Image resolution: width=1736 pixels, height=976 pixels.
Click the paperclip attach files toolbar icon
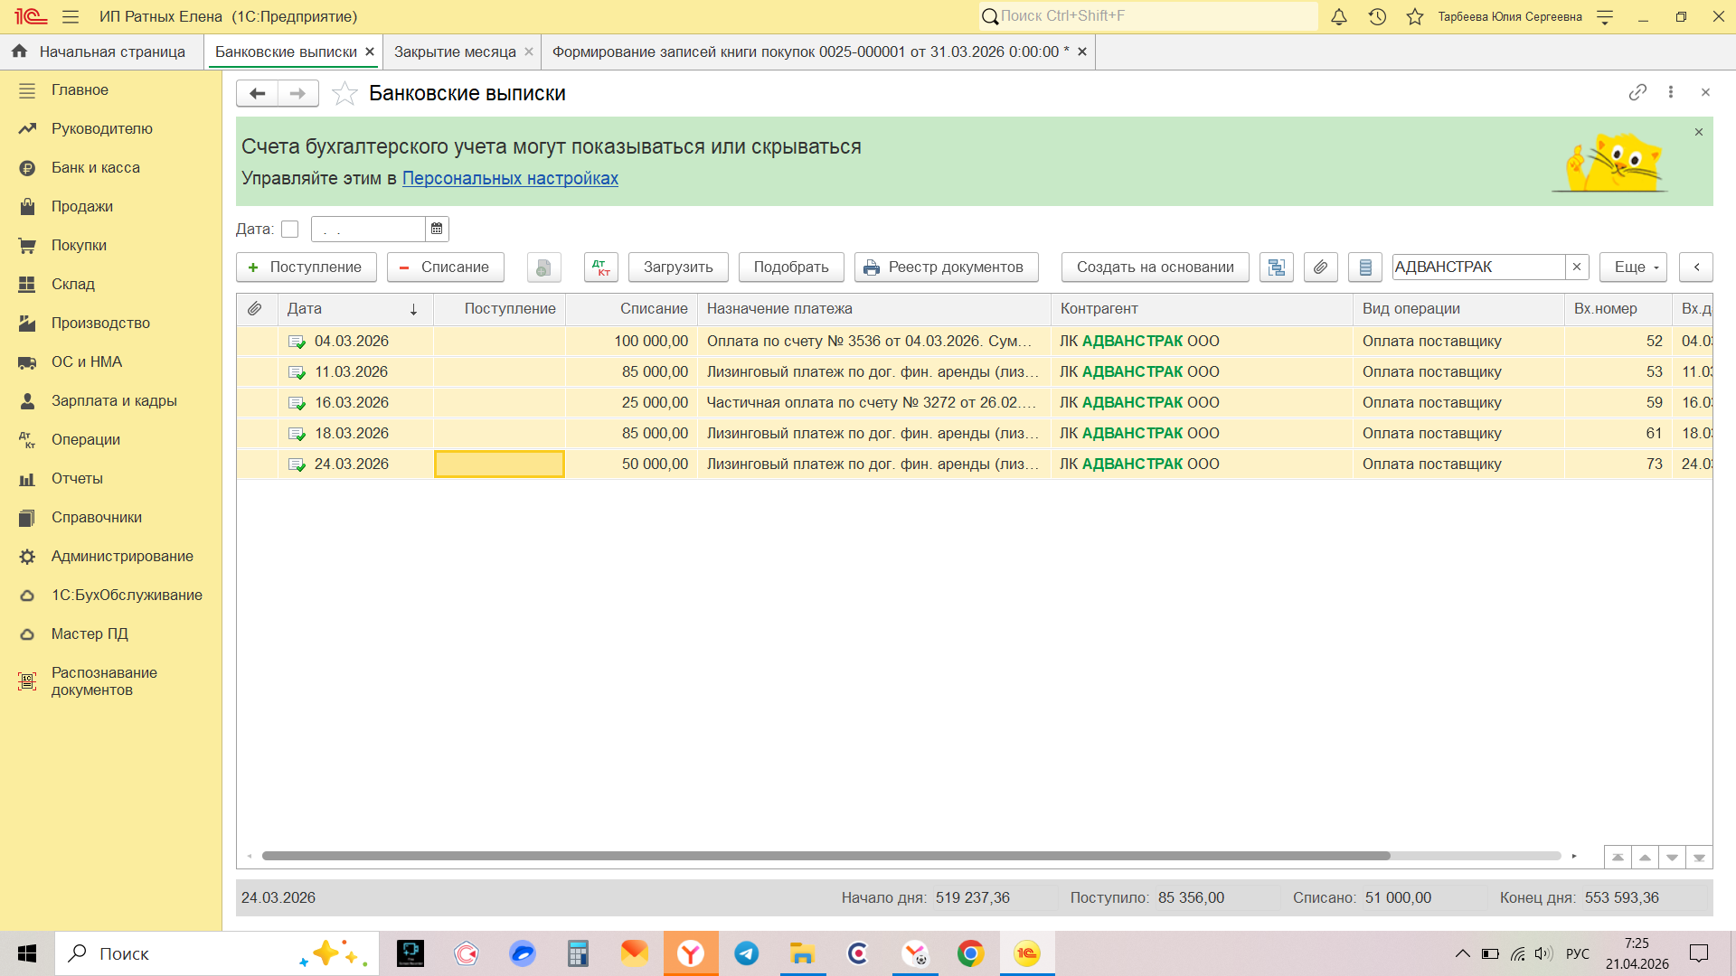point(1320,267)
